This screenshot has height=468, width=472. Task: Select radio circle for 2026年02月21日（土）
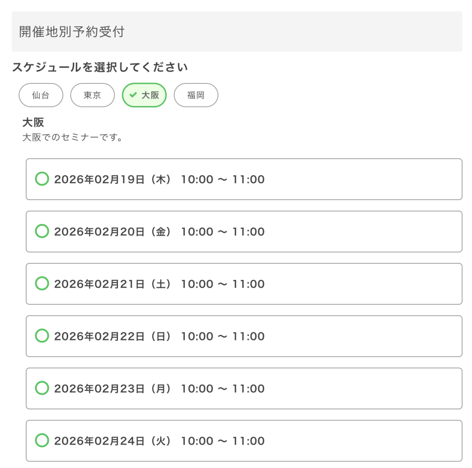point(42,284)
